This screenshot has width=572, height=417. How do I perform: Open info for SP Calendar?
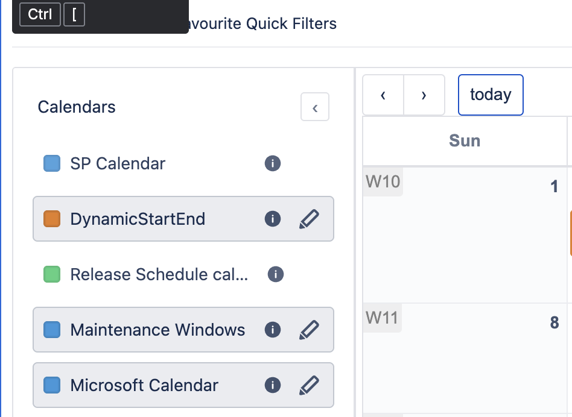pyautogui.click(x=272, y=163)
